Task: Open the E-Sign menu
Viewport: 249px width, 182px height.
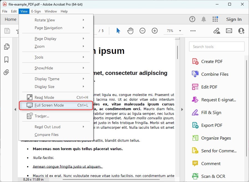Action: click(x=36, y=11)
